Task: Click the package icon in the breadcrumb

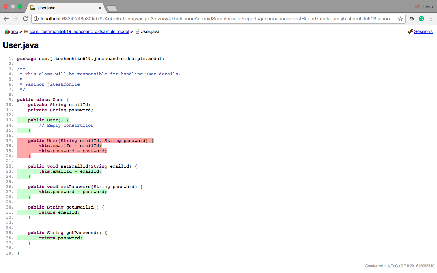Action: pyautogui.click(x=26, y=32)
